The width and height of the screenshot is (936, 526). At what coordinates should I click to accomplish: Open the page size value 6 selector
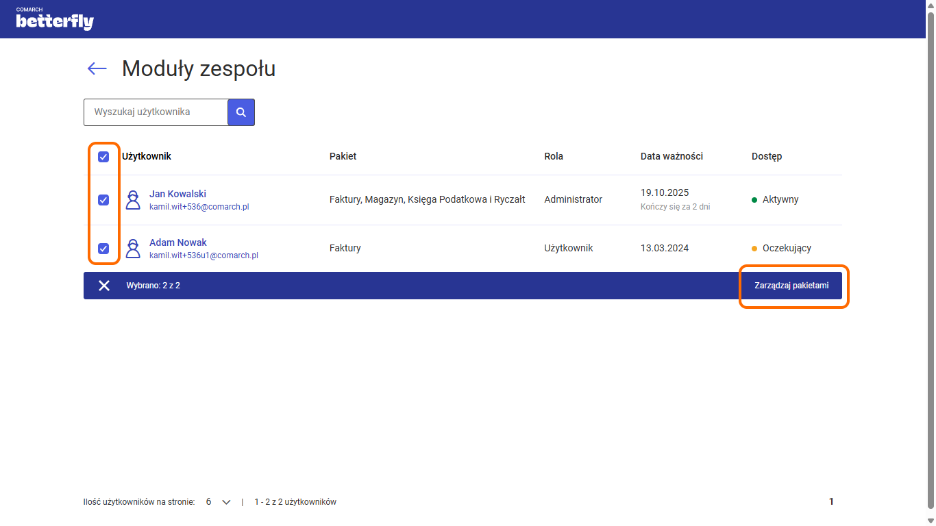(x=209, y=502)
